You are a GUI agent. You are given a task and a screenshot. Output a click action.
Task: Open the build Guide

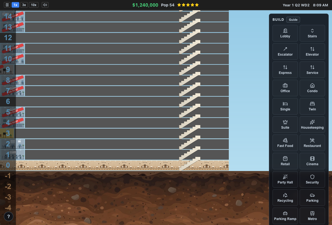click(x=293, y=20)
